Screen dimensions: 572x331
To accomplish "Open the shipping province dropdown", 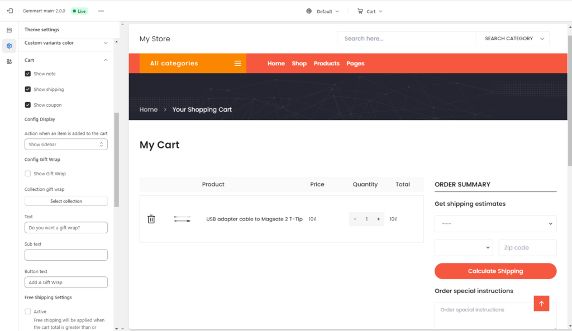I will tap(464, 247).
